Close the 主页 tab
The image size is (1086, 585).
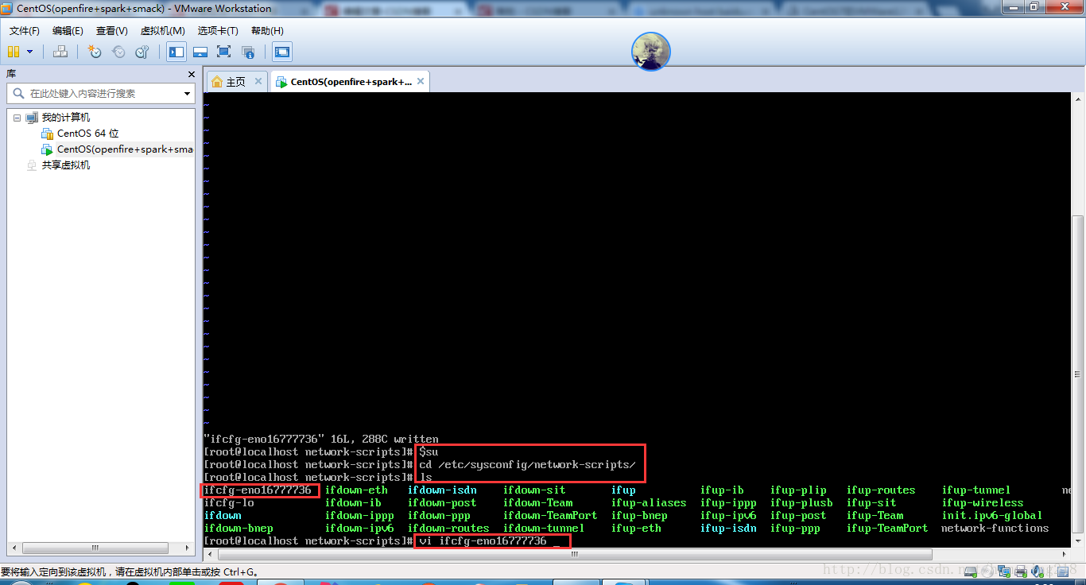(258, 81)
